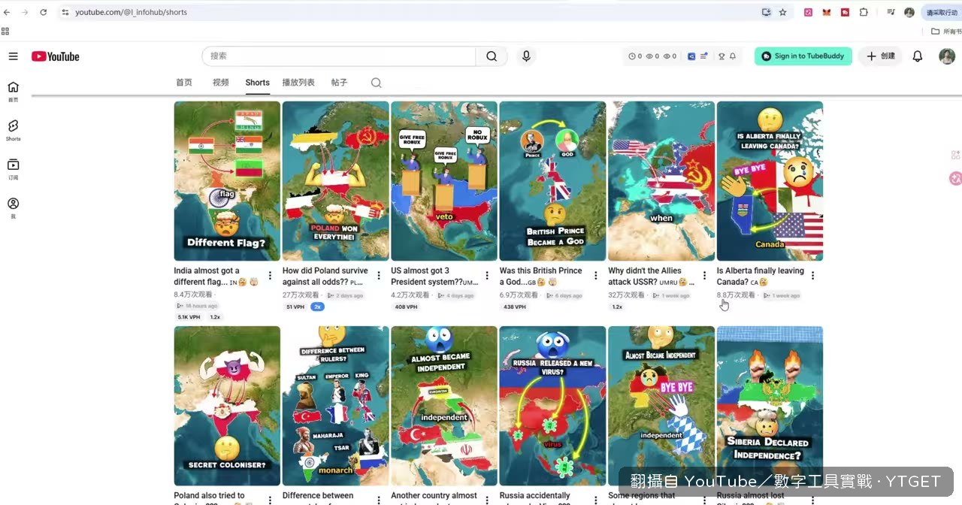Screen dimensions: 962x505
Task: Click the magnifier search button beside search box
Action: pyautogui.click(x=492, y=56)
